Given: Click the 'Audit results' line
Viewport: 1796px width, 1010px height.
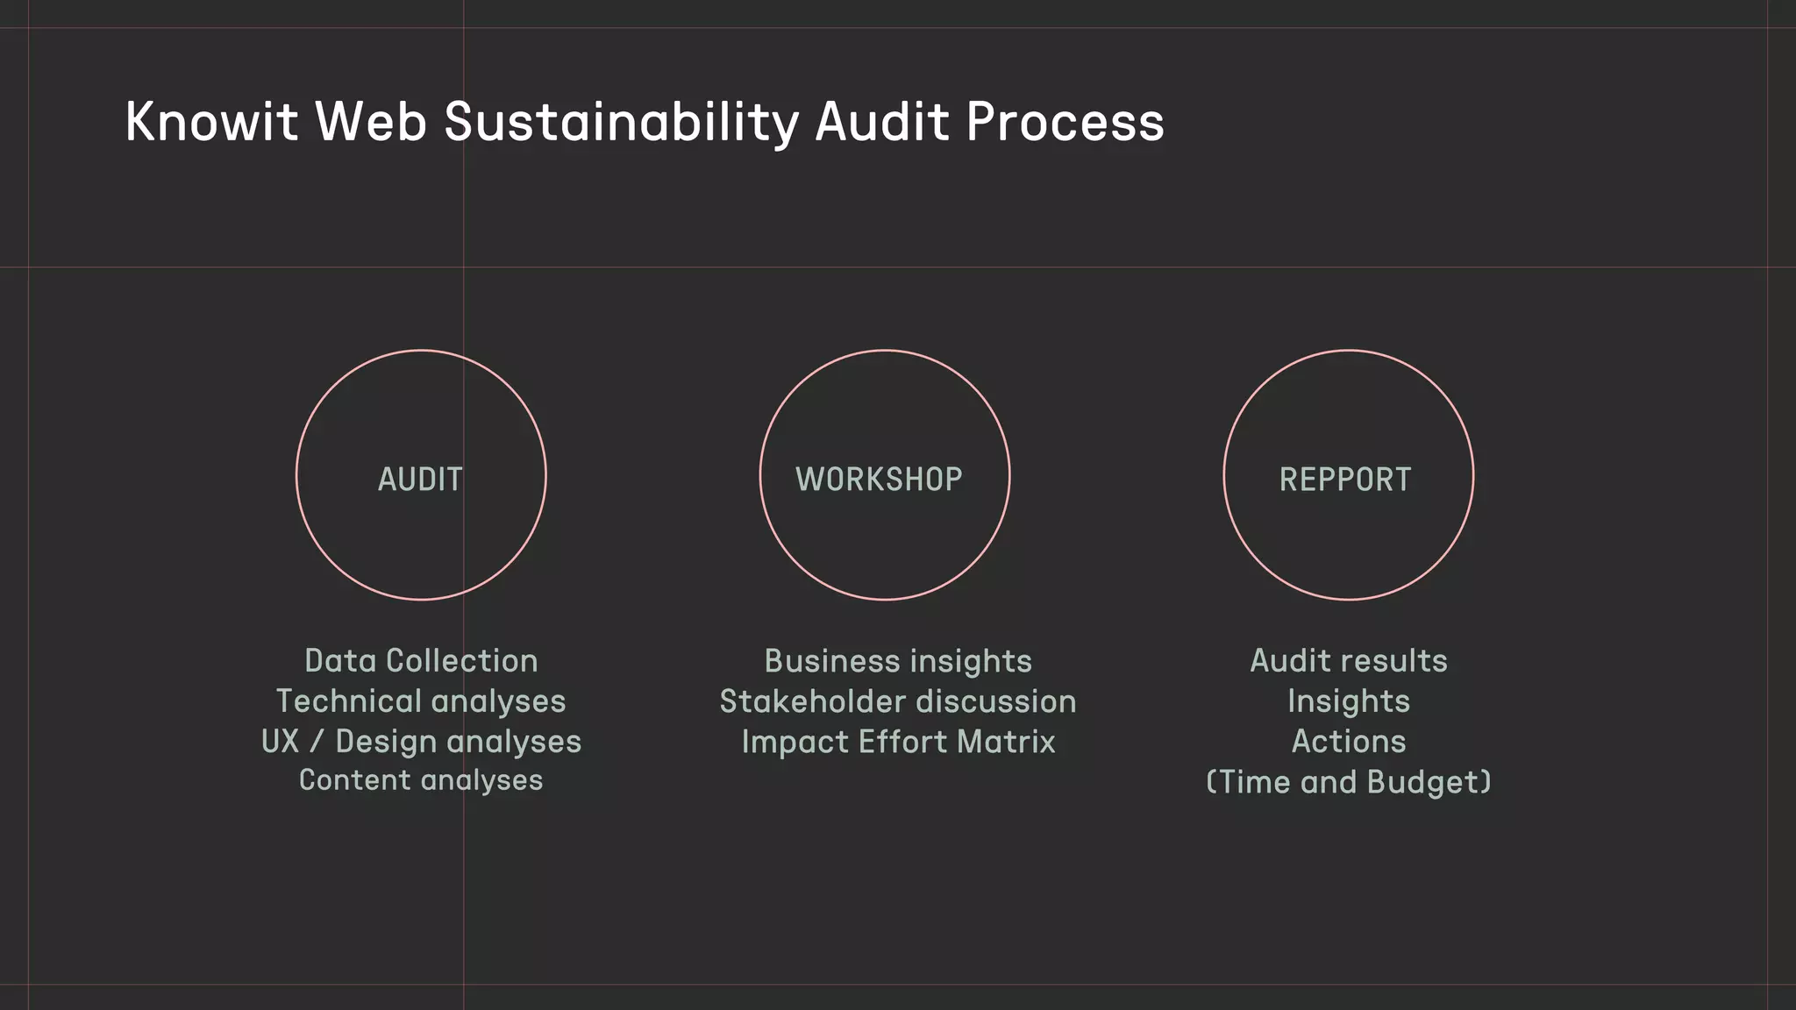Looking at the screenshot, I should click(x=1349, y=661).
